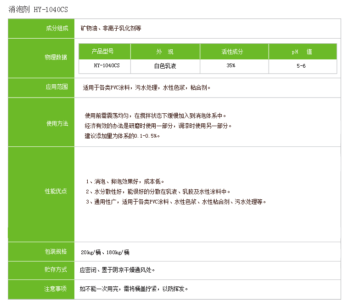Click the page title 消泡剂 HY-1040CS
Screen dimensions: 349x308
coord(40,9)
